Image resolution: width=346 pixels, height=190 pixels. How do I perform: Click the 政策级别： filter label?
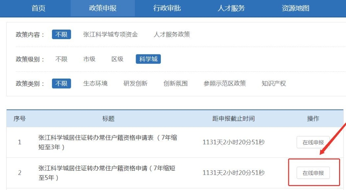[x=30, y=60]
